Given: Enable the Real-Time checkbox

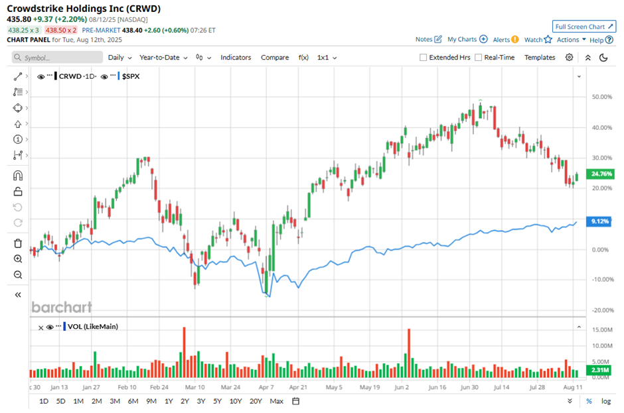Looking at the screenshot, I should coord(479,57).
